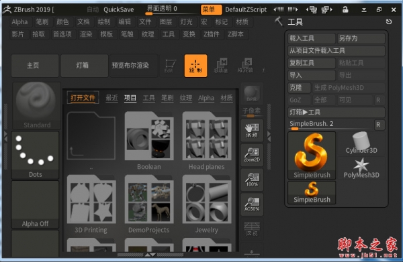403x262 pixels.
Task: Toggle the R button beside GoZ
Action: 379,100
